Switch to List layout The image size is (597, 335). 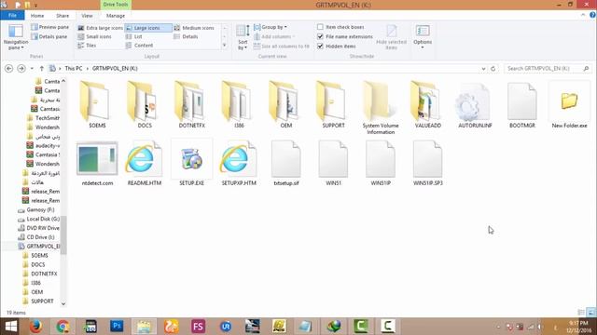pos(134,36)
